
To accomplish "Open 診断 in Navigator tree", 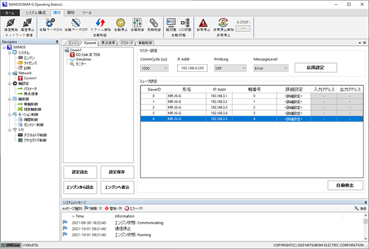I will [x=24, y=68].
